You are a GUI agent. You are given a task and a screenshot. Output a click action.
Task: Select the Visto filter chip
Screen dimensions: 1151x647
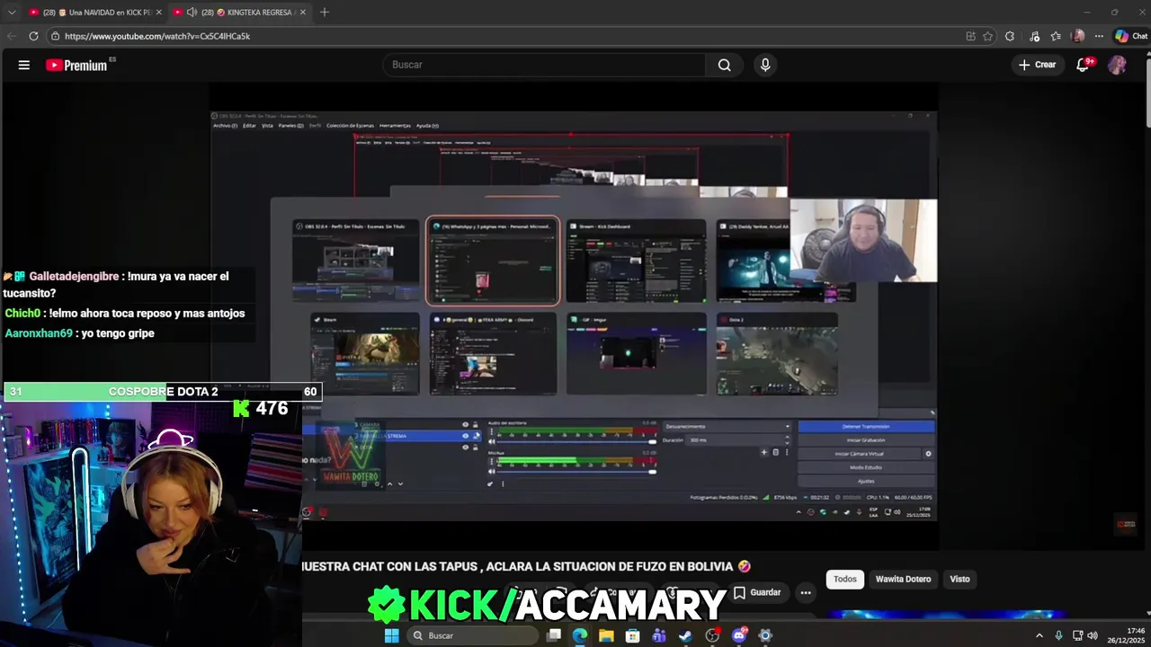coord(959,579)
